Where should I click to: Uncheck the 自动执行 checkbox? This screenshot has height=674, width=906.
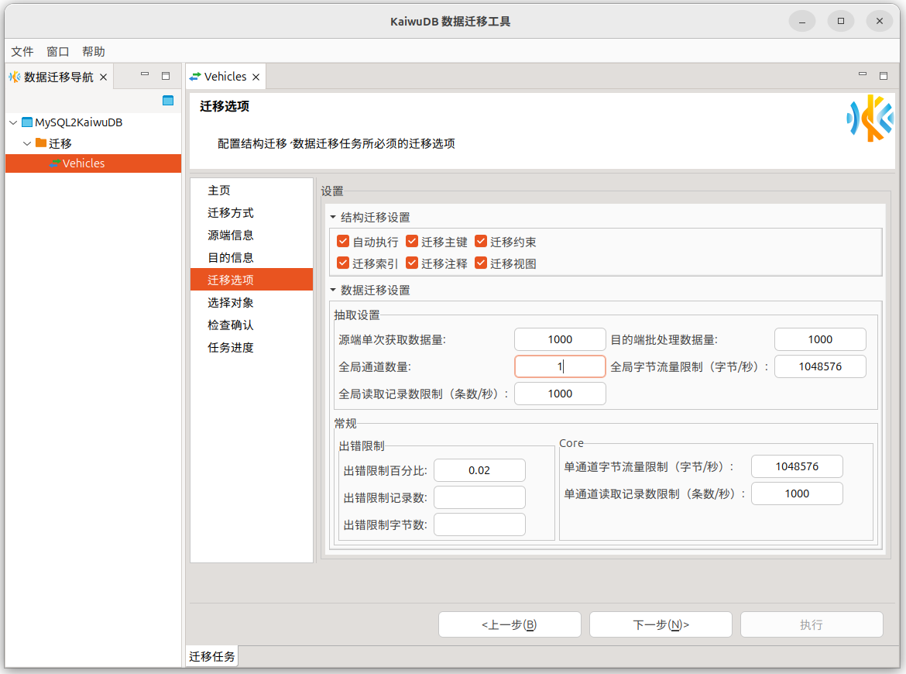tap(344, 242)
